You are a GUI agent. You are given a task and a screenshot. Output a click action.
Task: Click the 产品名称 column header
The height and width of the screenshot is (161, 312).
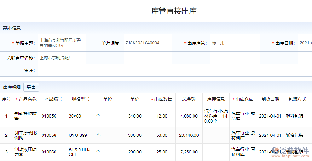[x=26, y=99]
